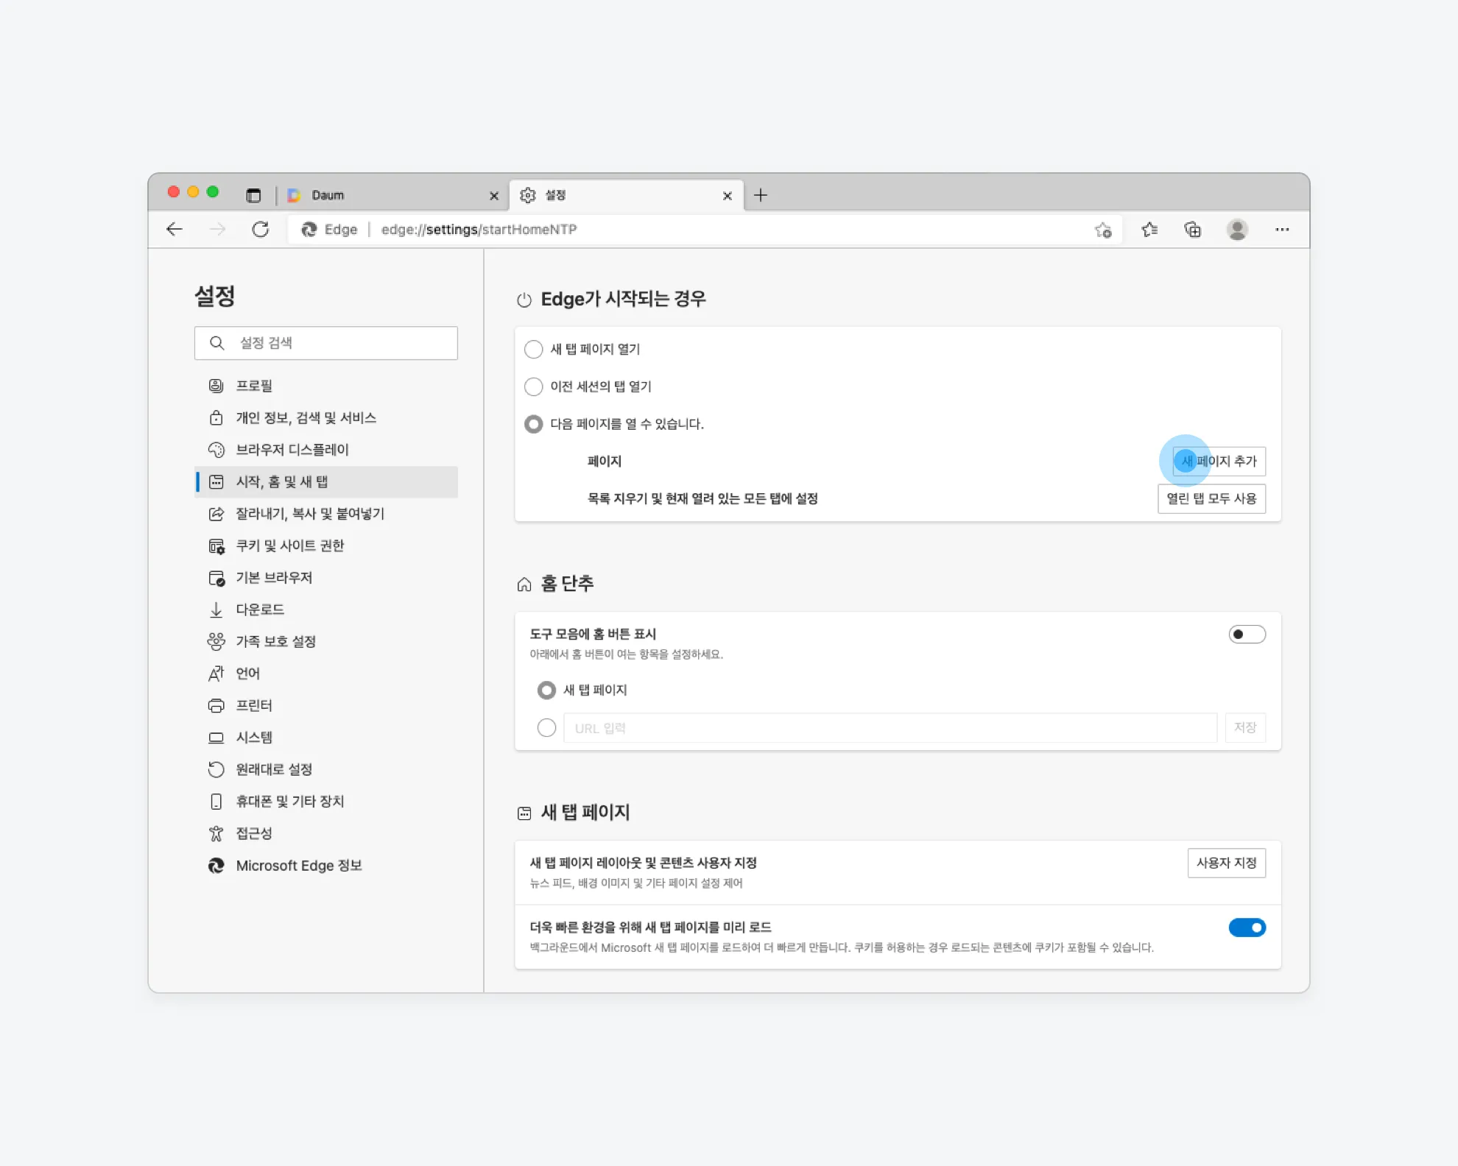Enable the 도구 모음에 홈 버튼 표시 toggle
The image size is (1458, 1166).
pyautogui.click(x=1247, y=634)
